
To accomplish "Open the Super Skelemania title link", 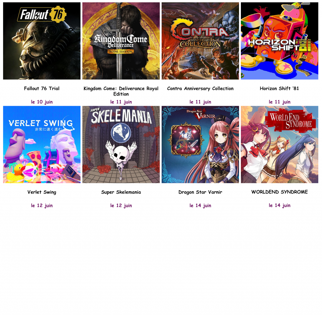I will pyautogui.click(x=121, y=192).
